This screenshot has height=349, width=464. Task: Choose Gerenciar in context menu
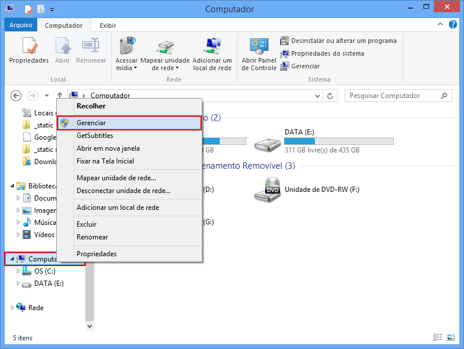point(129,123)
